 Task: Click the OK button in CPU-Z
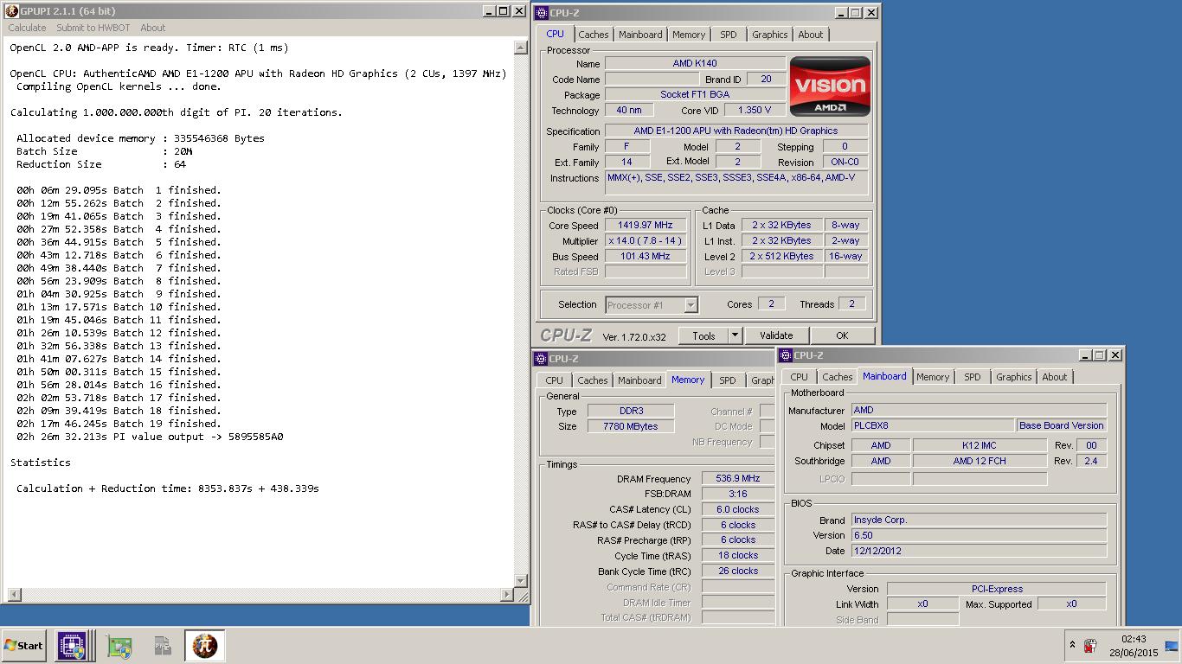pos(842,335)
